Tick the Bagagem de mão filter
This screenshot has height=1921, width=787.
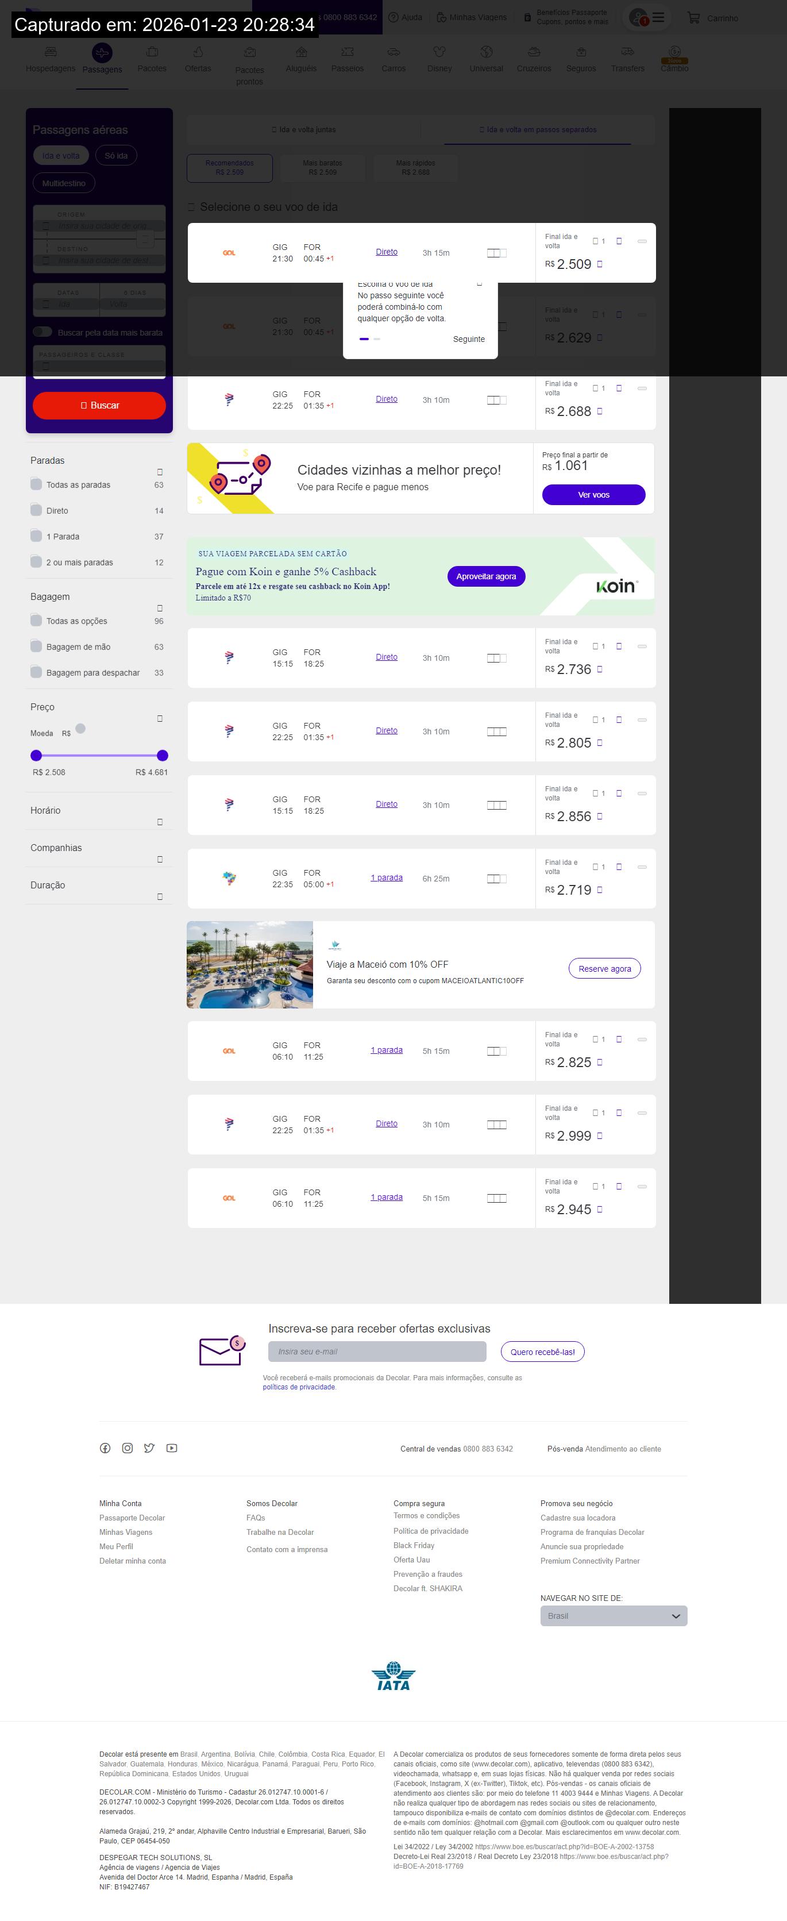point(36,646)
